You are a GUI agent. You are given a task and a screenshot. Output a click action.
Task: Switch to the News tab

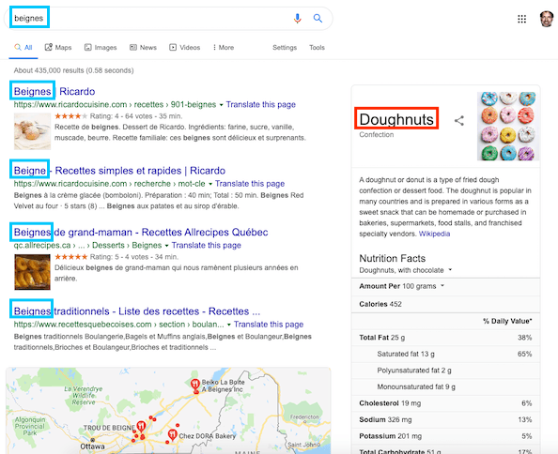pyautogui.click(x=143, y=47)
